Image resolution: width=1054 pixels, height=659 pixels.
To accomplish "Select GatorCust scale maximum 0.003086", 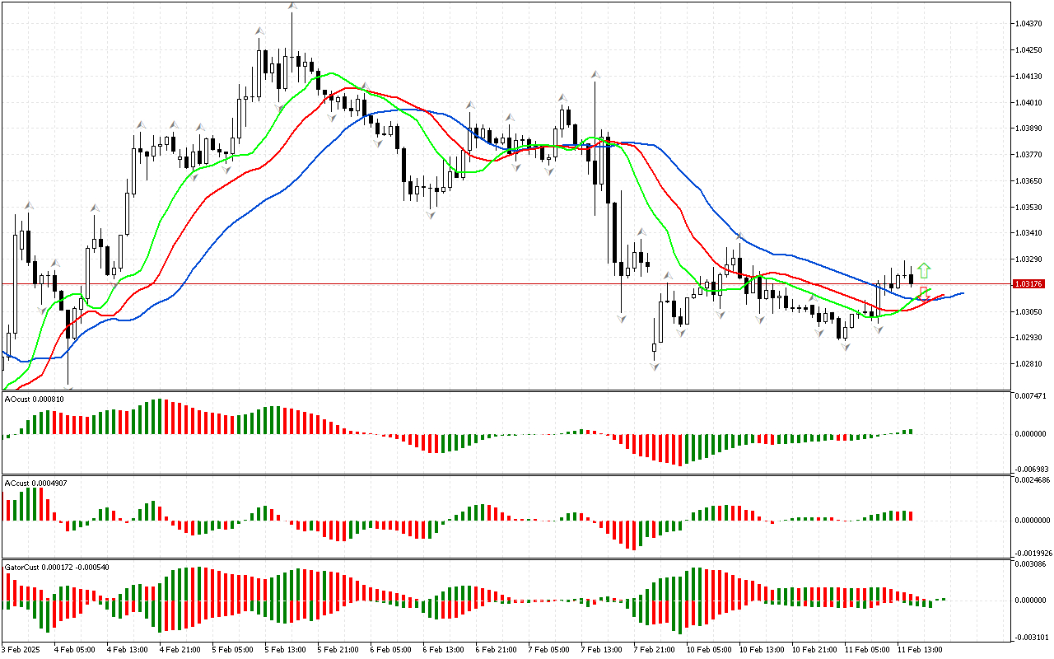I will 1033,563.
